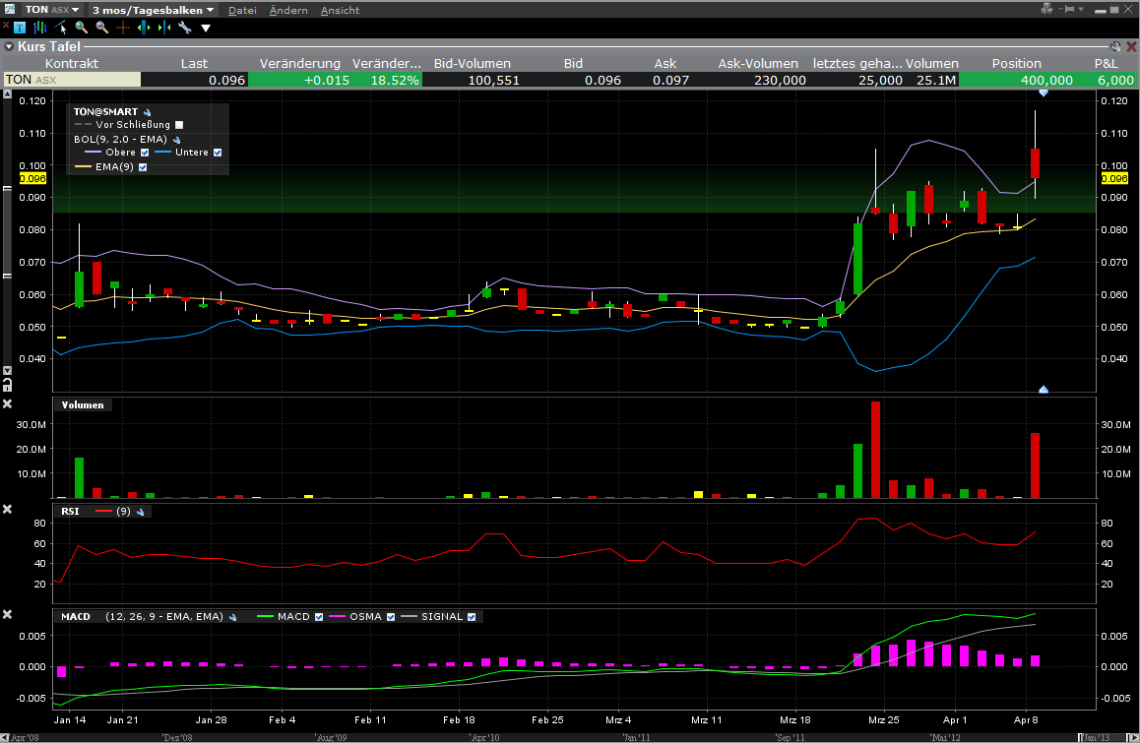Open BOL indicator settings wrench
This screenshot has width=1140, height=743.
175,140
